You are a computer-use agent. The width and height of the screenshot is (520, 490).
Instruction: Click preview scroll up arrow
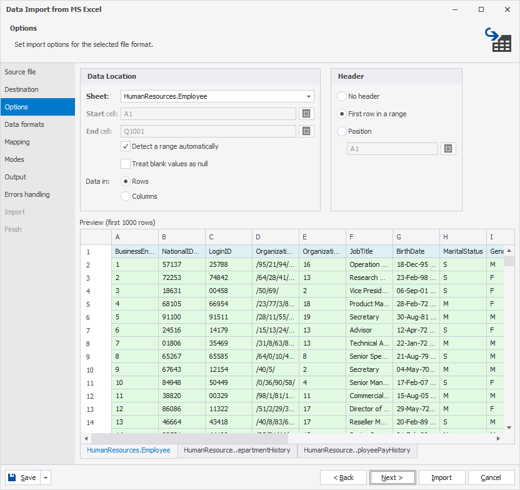click(x=509, y=251)
